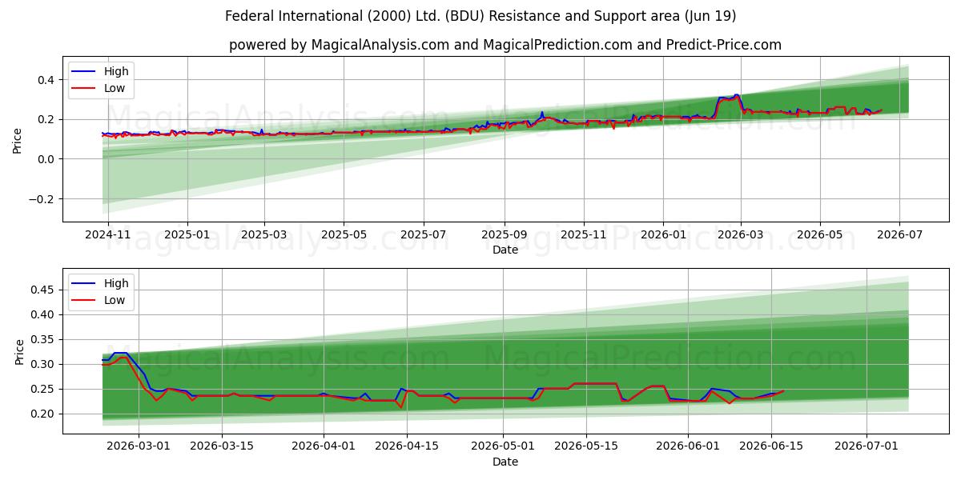Click the 0.20 price tick in bottom chart
The width and height of the screenshot is (961, 480).
pyautogui.click(x=42, y=414)
